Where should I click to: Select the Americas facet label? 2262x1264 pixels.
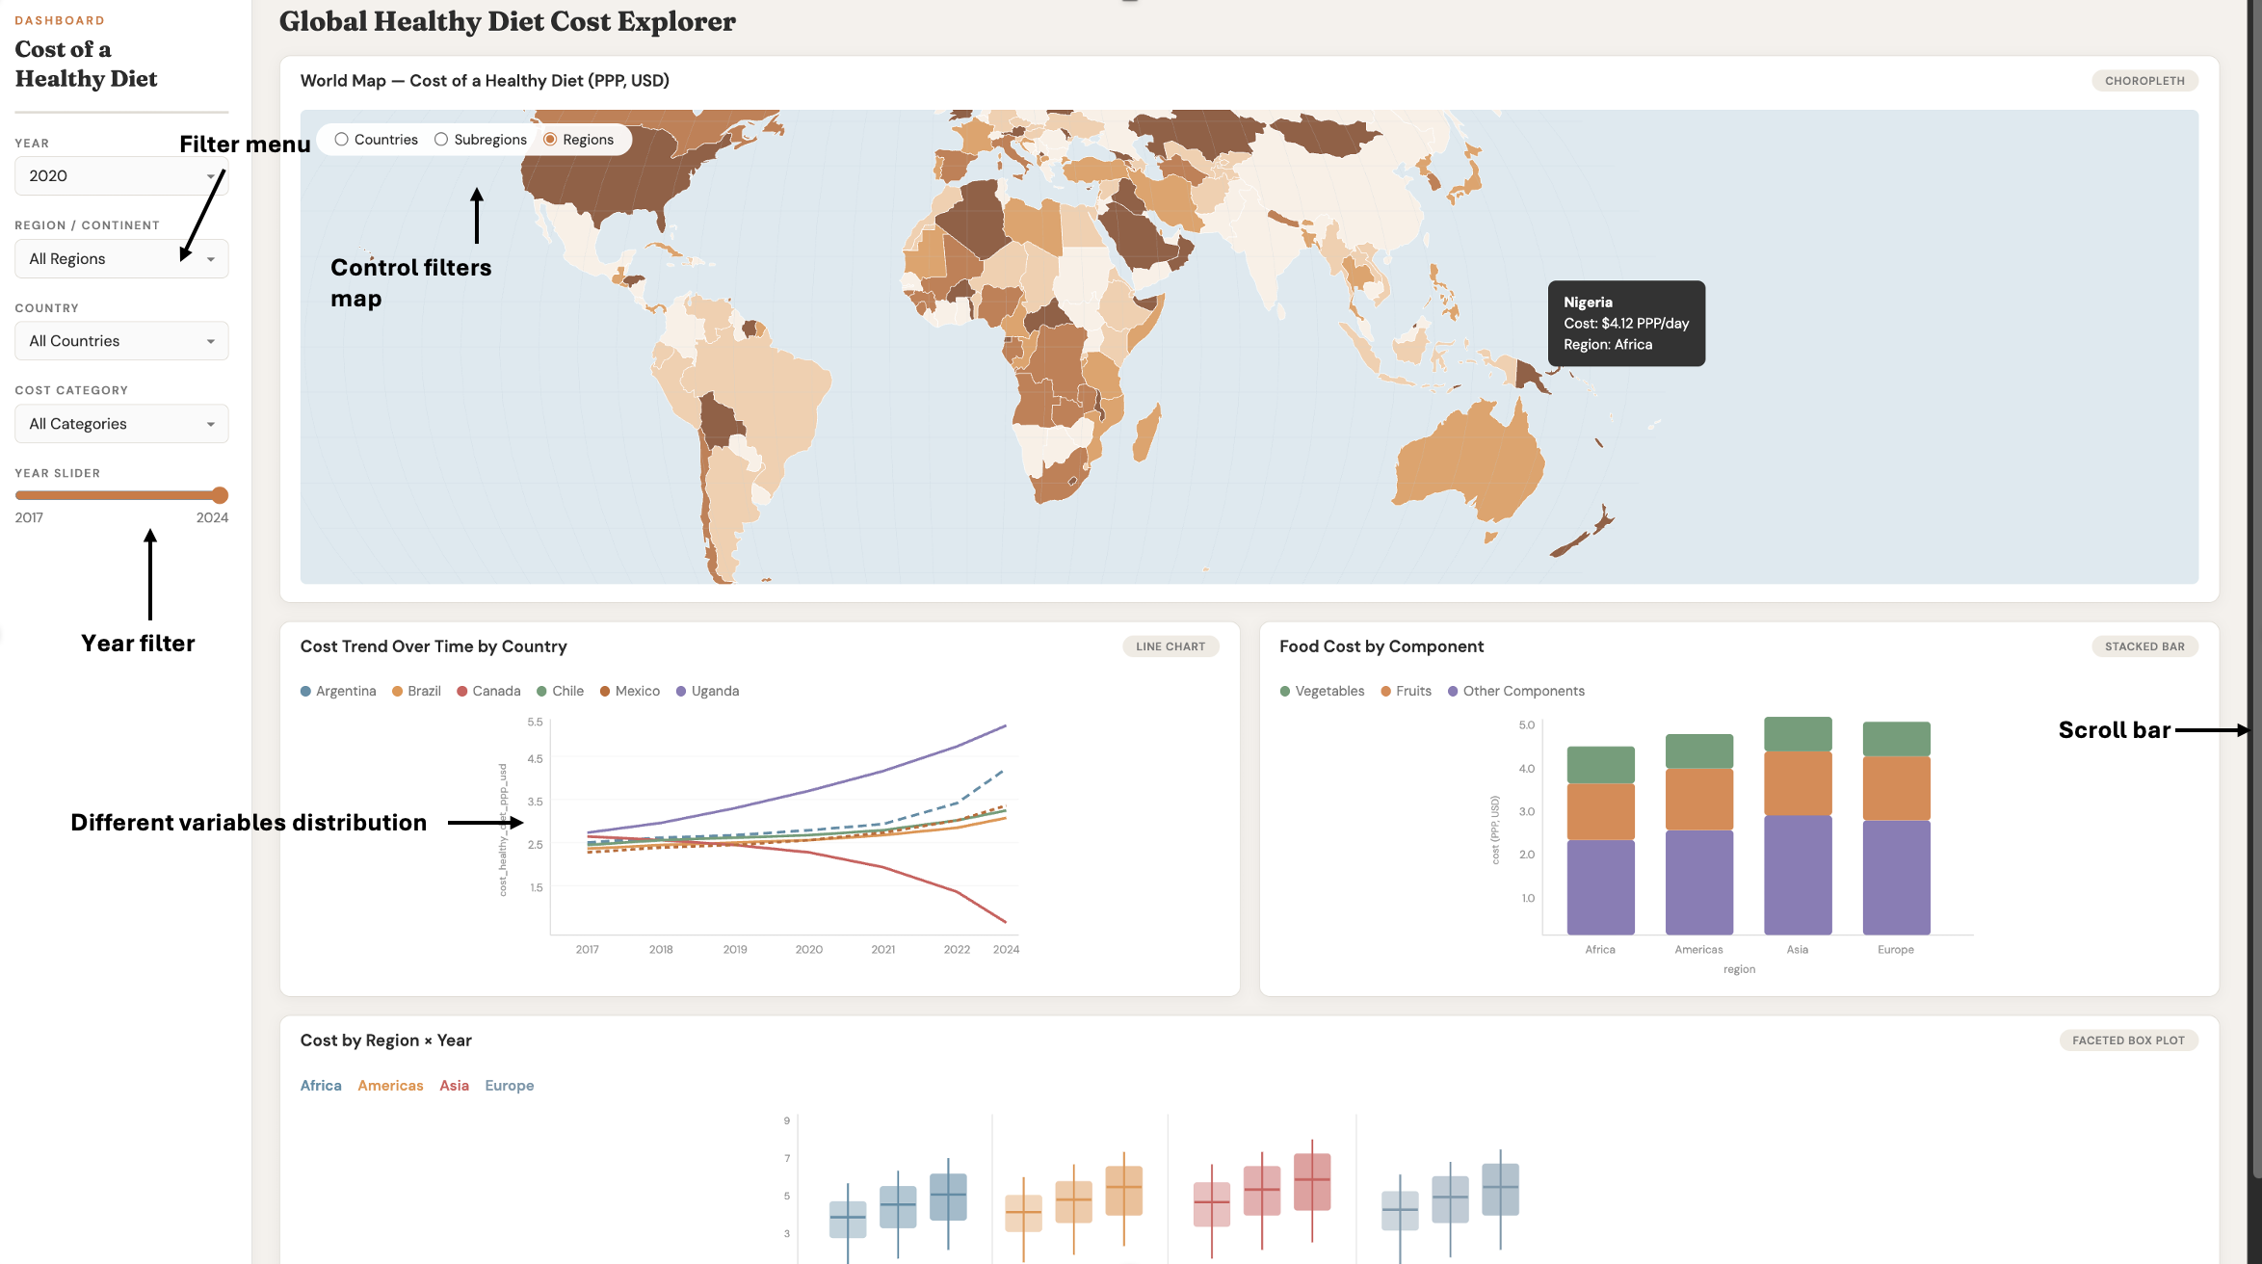(390, 1086)
